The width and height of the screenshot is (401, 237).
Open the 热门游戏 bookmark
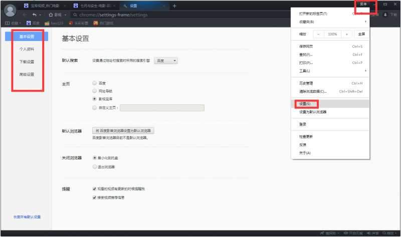tap(103, 23)
